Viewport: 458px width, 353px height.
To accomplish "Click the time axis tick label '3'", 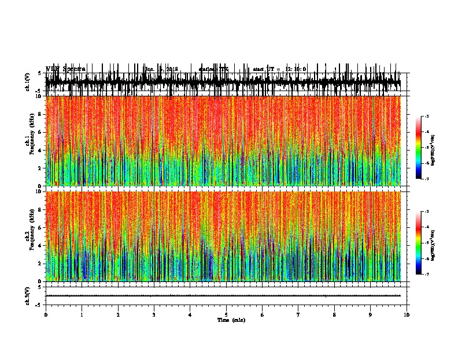I will click(x=154, y=315).
